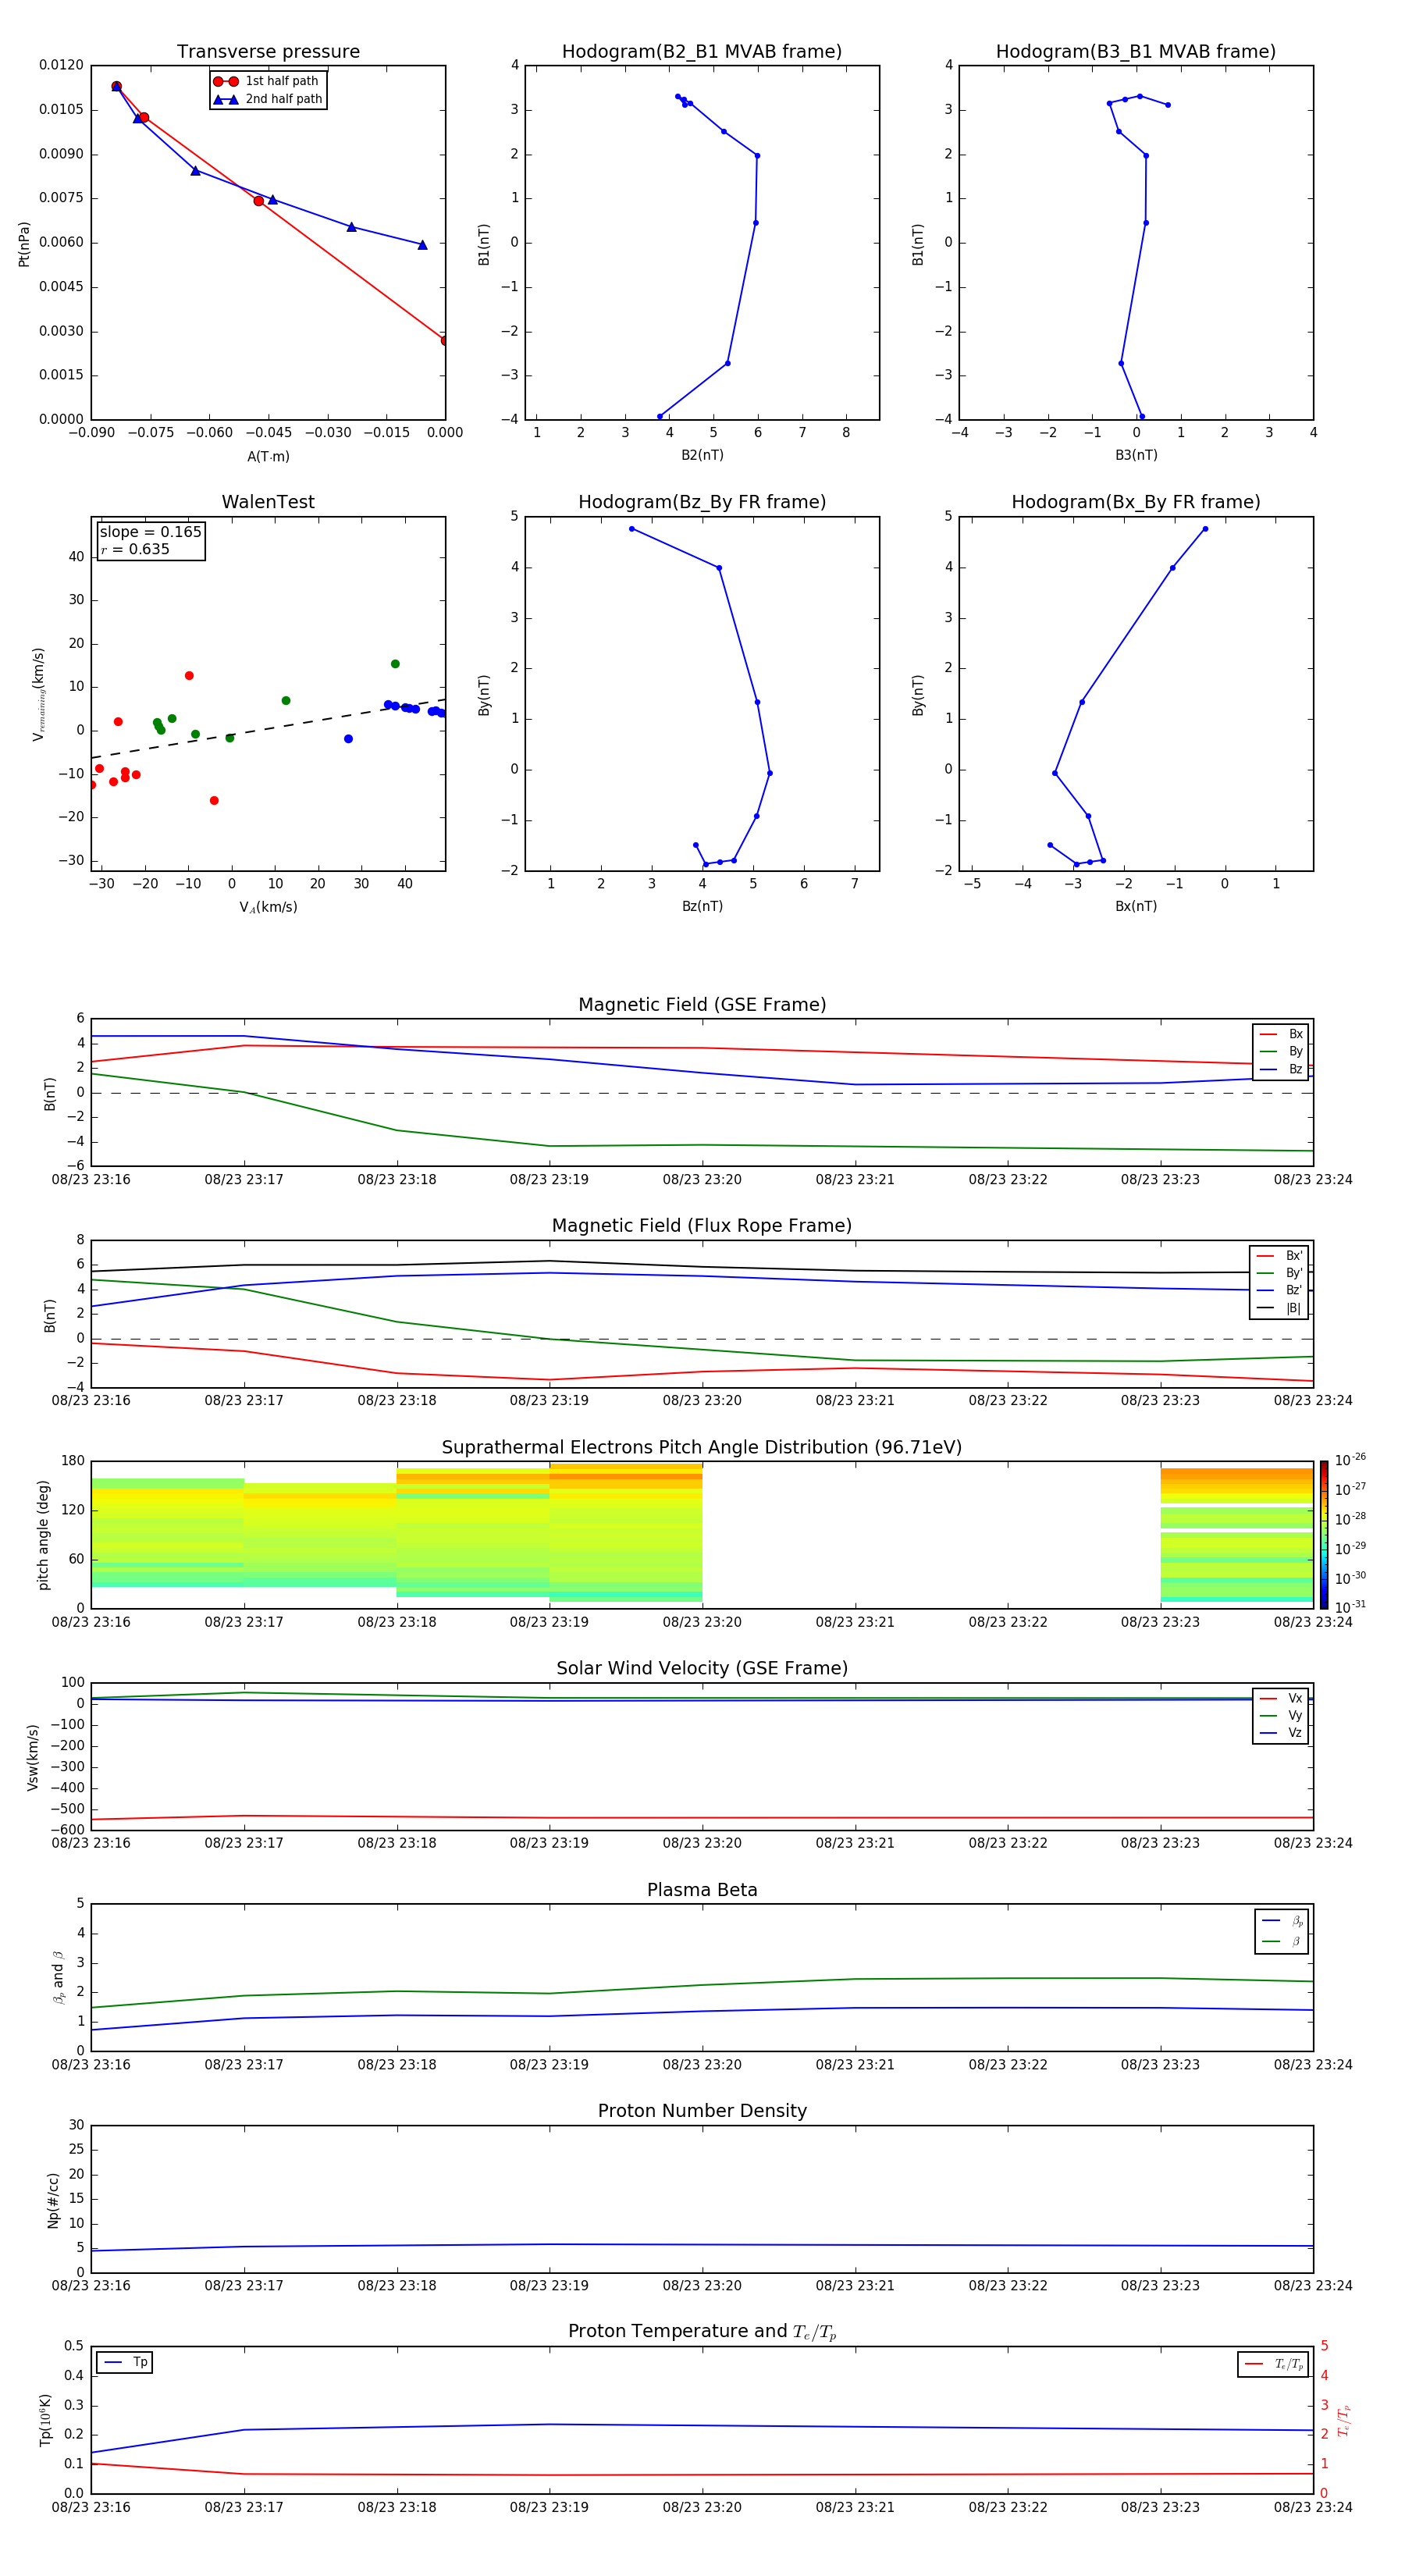
Task: Click the "Tp(10^6K)" y-axis label
Action: (x=45, y=2420)
